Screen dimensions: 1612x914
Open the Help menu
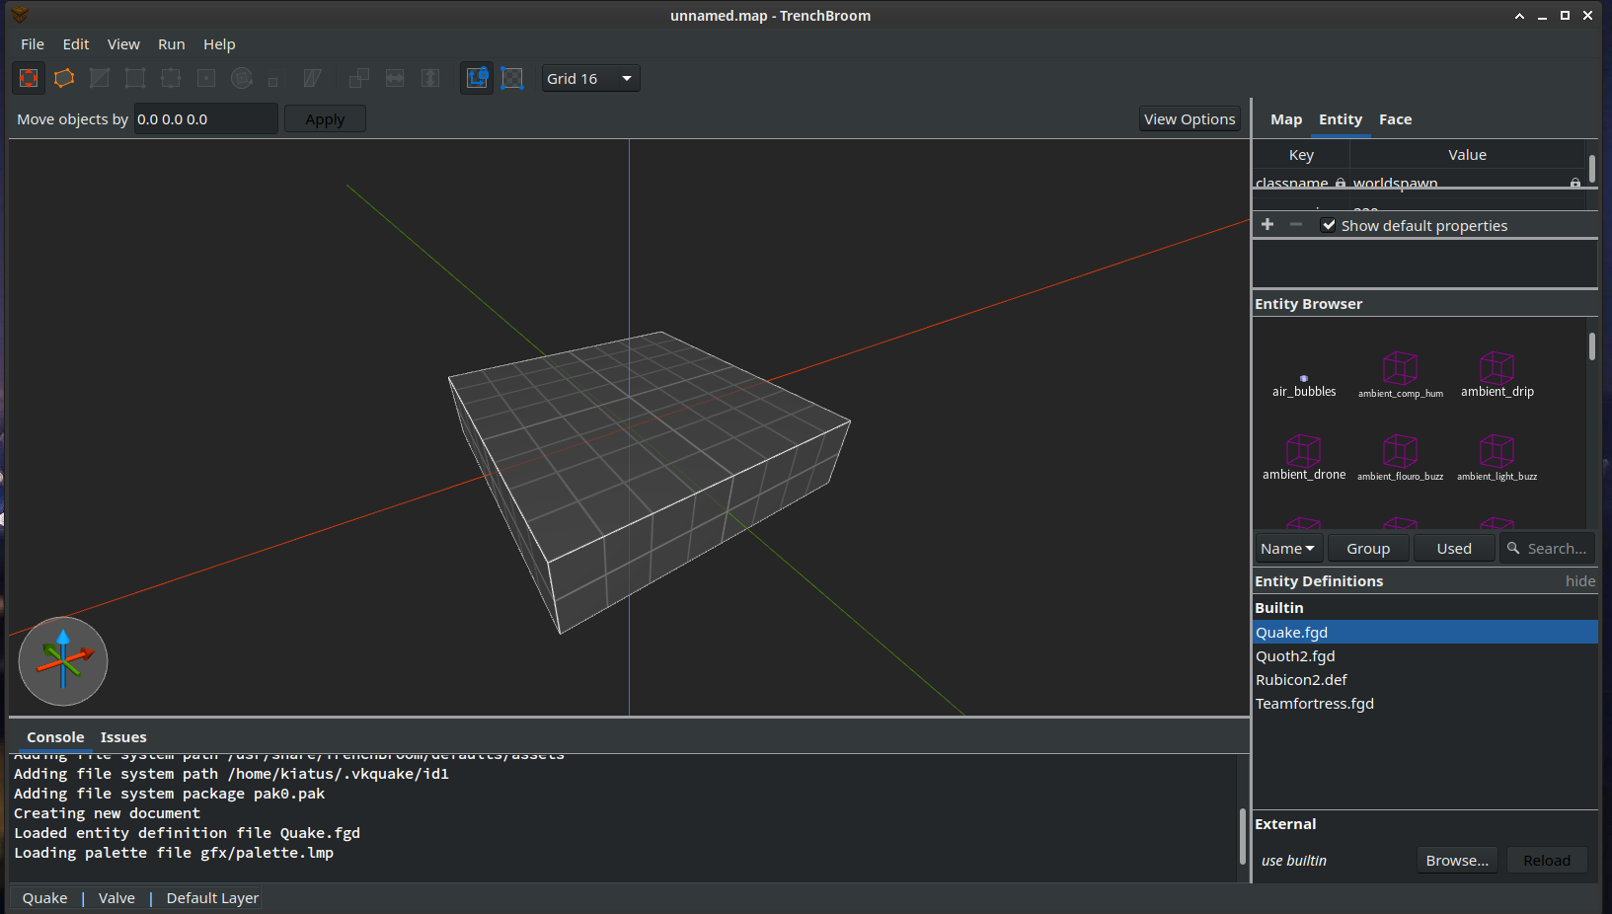coord(219,44)
